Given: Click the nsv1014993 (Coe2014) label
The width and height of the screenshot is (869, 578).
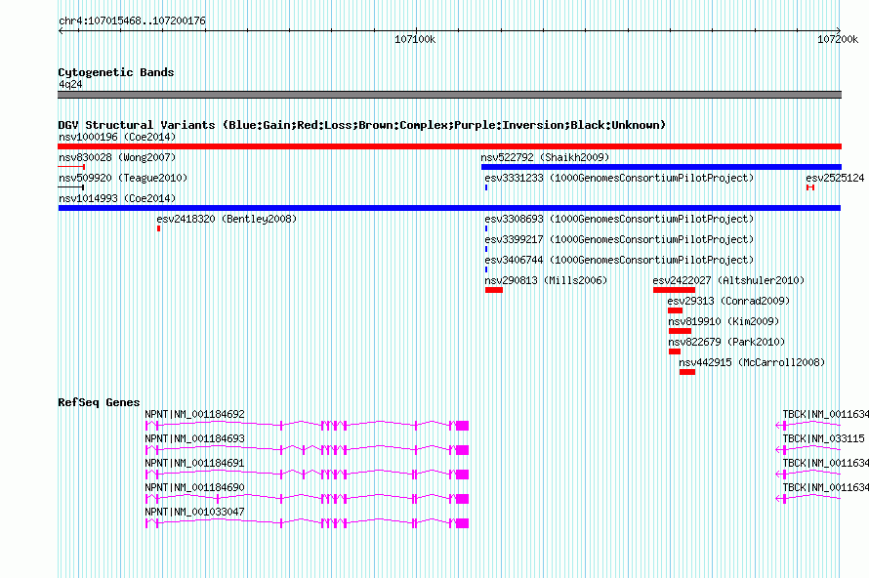Looking at the screenshot, I should point(117,198).
